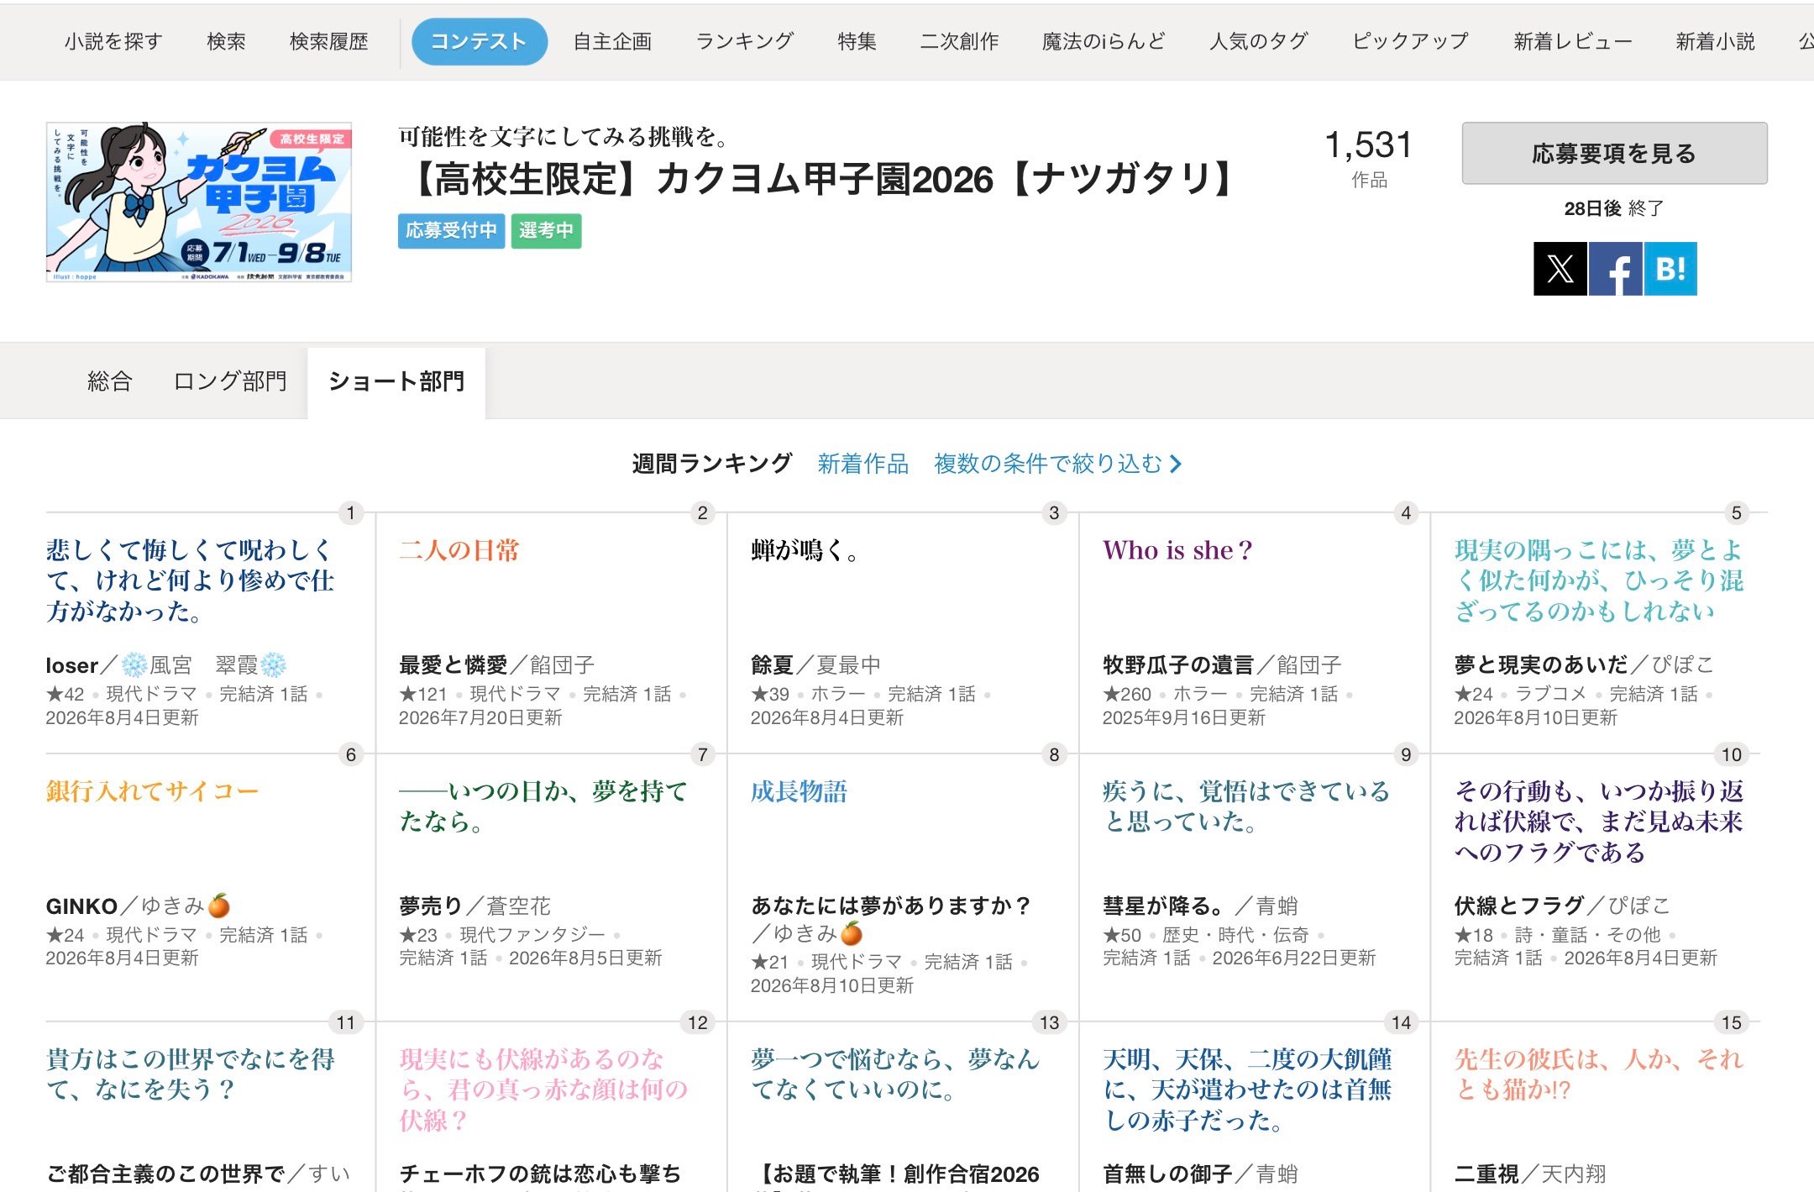The width and height of the screenshot is (1814, 1192).
Task: Open rank 14 story 天明、天保、二度の大飢饉に
Action: pos(1247,1090)
